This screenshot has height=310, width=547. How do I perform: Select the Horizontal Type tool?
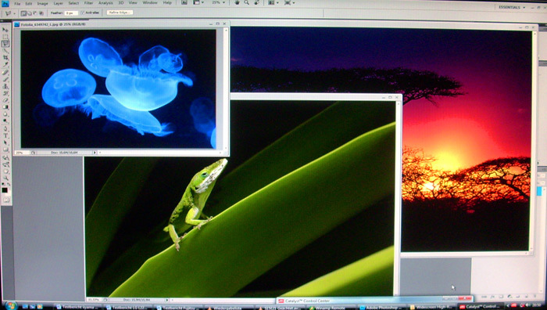[5, 135]
